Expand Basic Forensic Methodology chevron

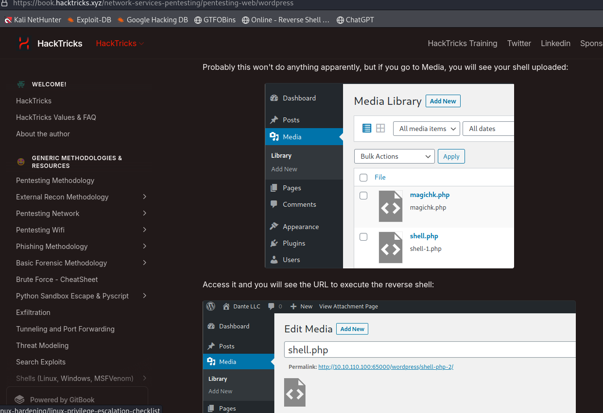145,263
